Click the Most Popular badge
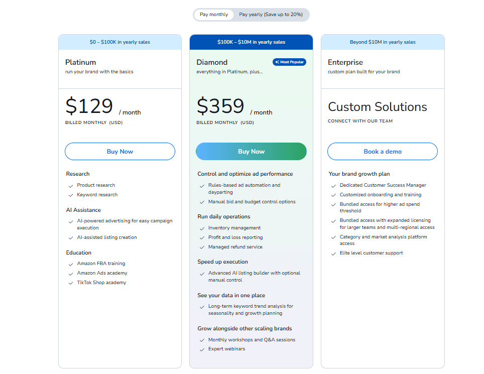484x374 pixels. pos(289,62)
